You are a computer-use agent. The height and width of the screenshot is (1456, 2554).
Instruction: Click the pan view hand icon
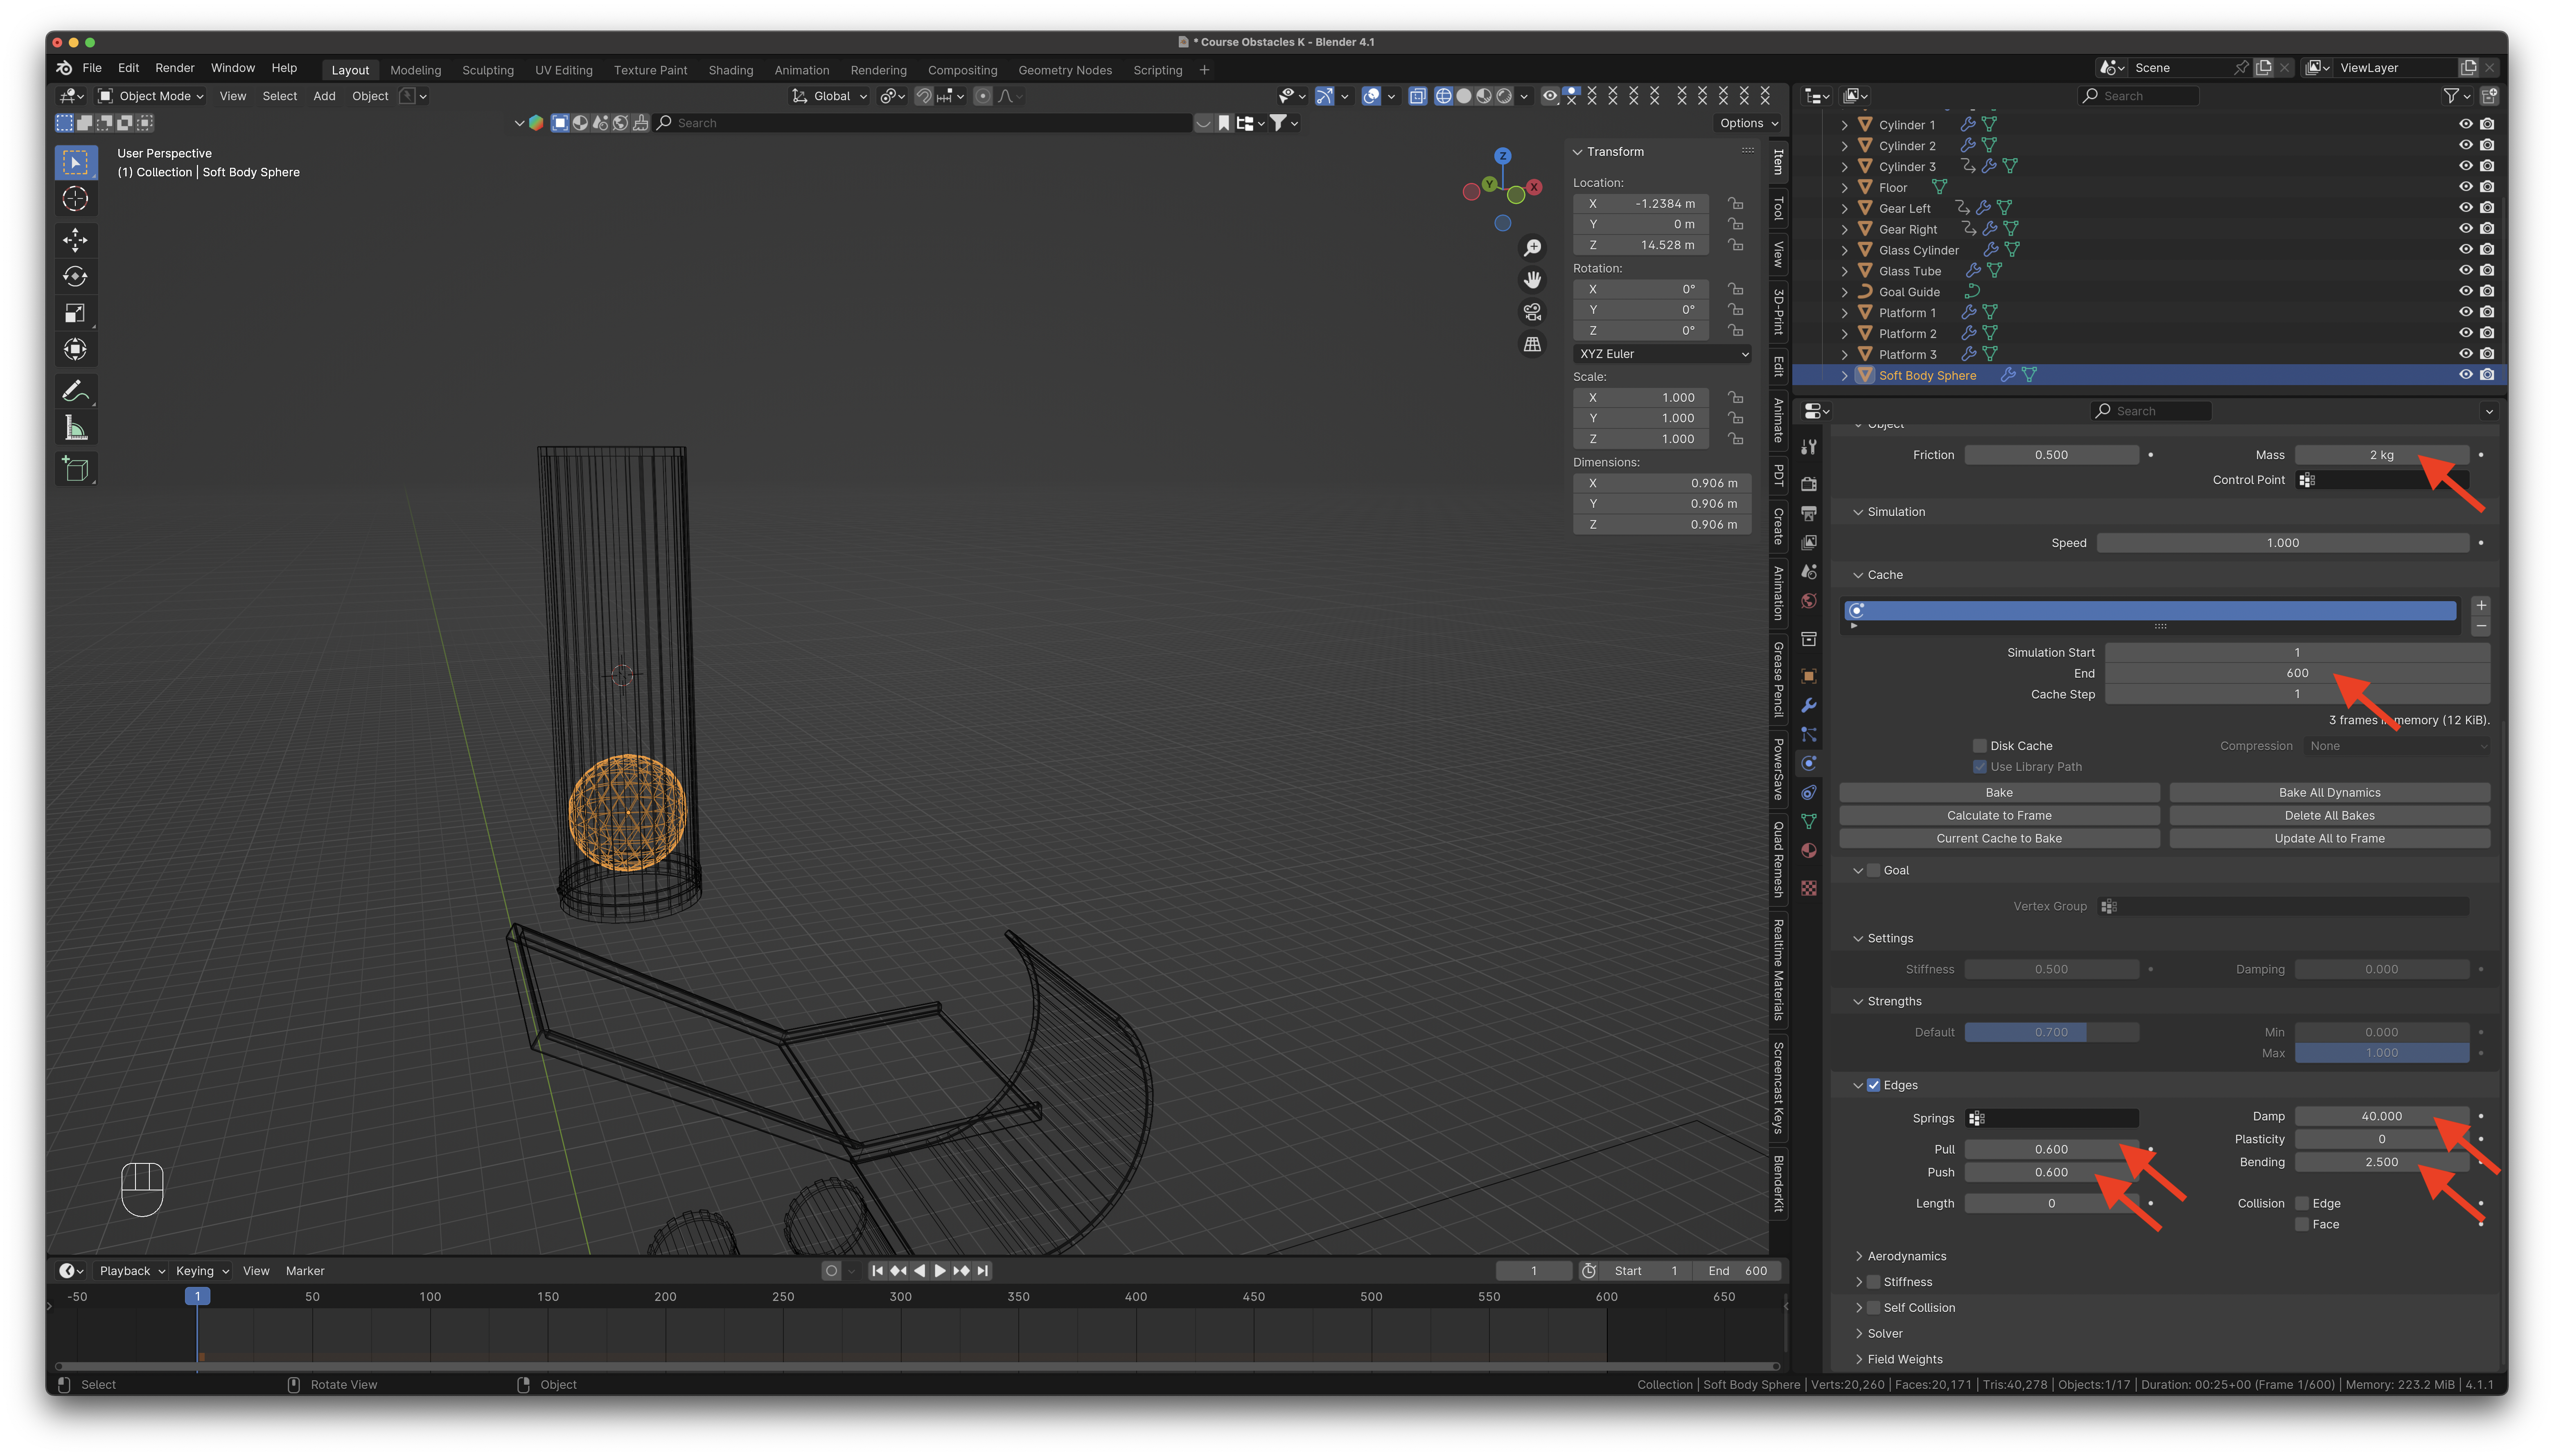[1532, 280]
